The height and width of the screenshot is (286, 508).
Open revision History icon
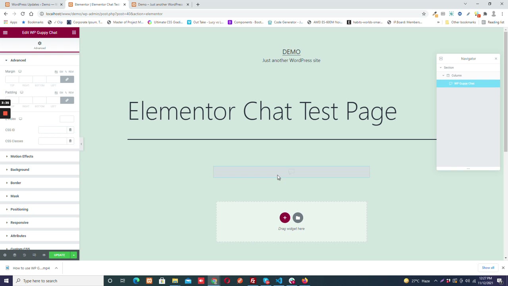click(x=24, y=255)
